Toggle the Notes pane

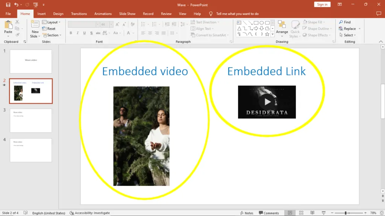pos(247,213)
